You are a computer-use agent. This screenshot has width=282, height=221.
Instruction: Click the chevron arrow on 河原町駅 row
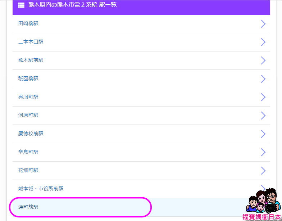[x=263, y=116]
